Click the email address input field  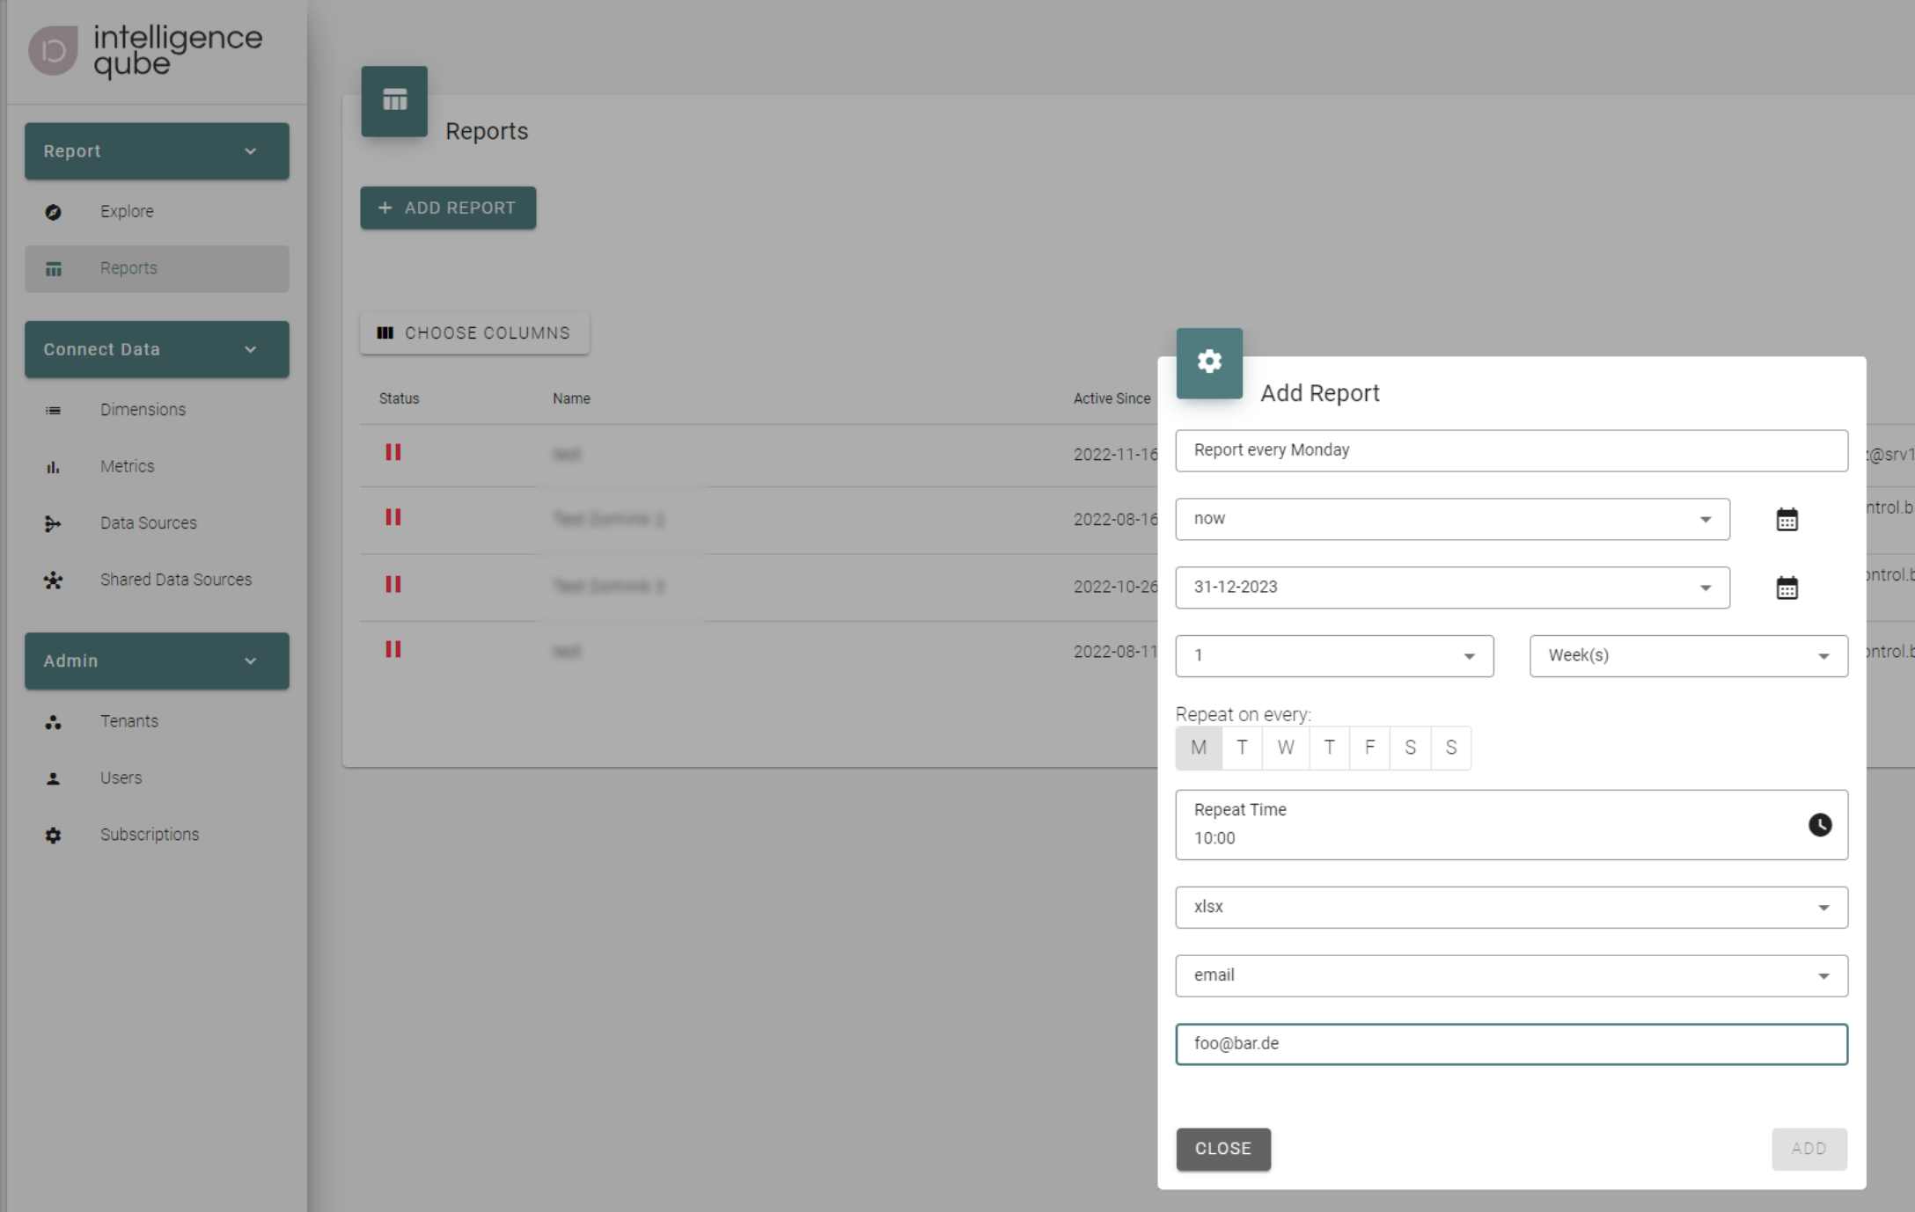pos(1511,1044)
